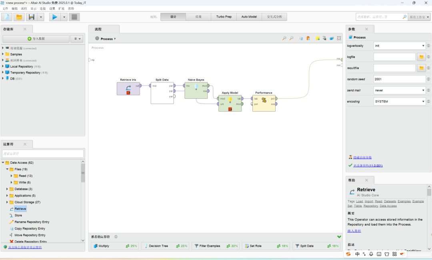
Task: Click the operator search field
Action: tap(43, 154)
